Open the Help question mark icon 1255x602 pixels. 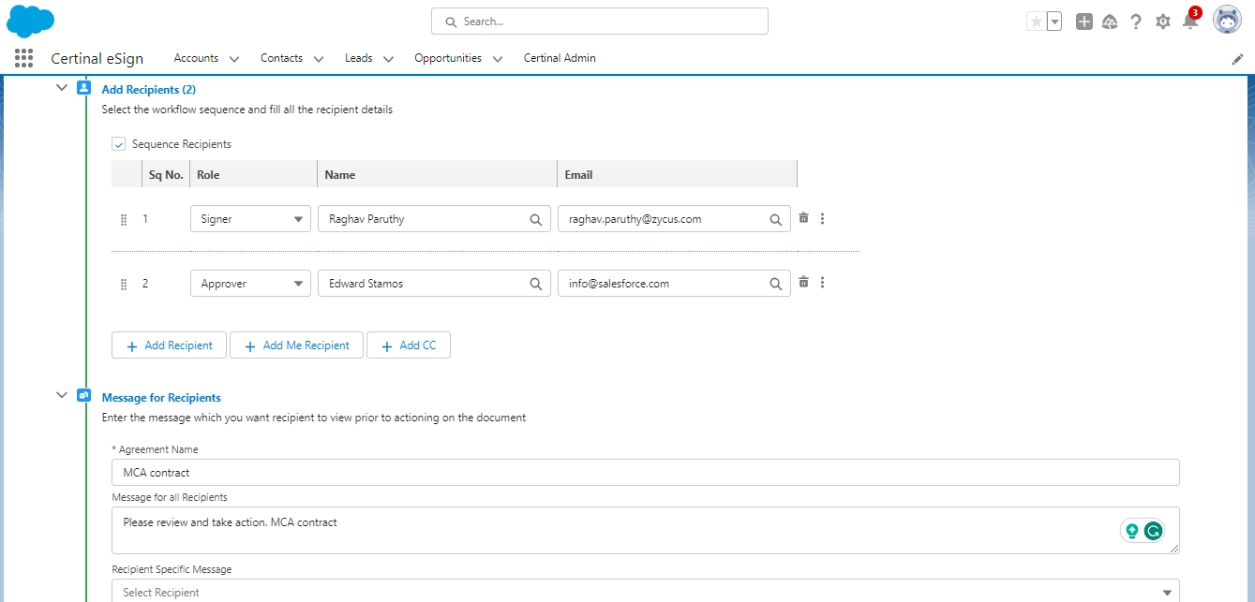click(1136, 22)
